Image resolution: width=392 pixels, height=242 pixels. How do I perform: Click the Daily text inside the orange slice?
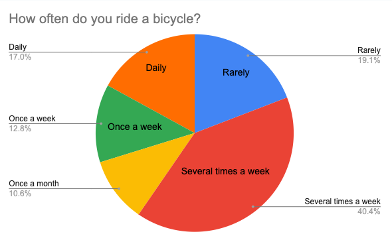(156, 68)
